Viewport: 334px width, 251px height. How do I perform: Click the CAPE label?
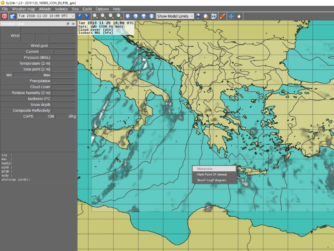click(28, 116)
